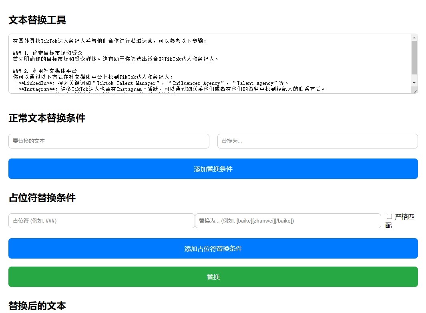Click the '添加替换条件' button
The height and width of the screenshot is (313, 426).
(213, 169)
